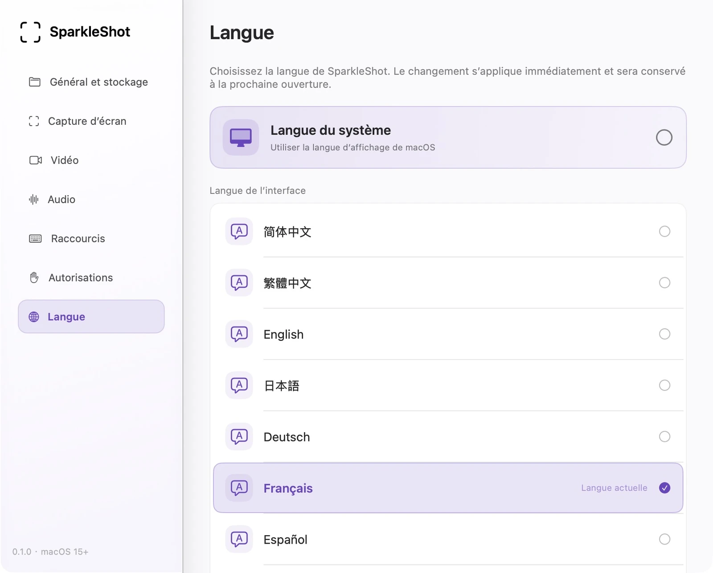Viewport: 713px width, 573px height.
Task: Go to the Vidéo settings
Action: [x=91, y=160]
